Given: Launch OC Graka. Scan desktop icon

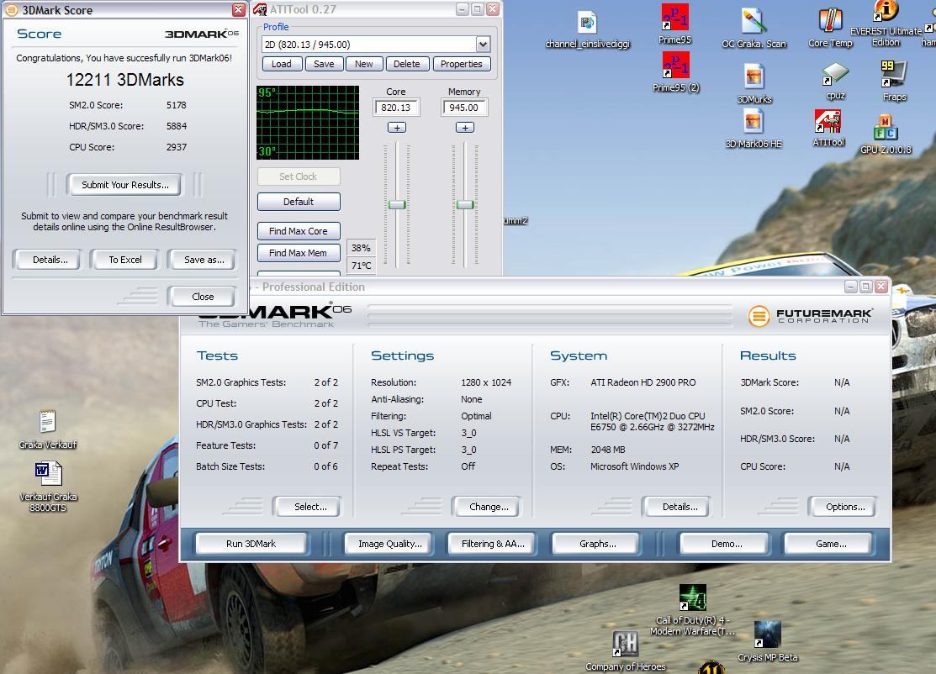Looking at the screenshot, I should coord(754,28).
